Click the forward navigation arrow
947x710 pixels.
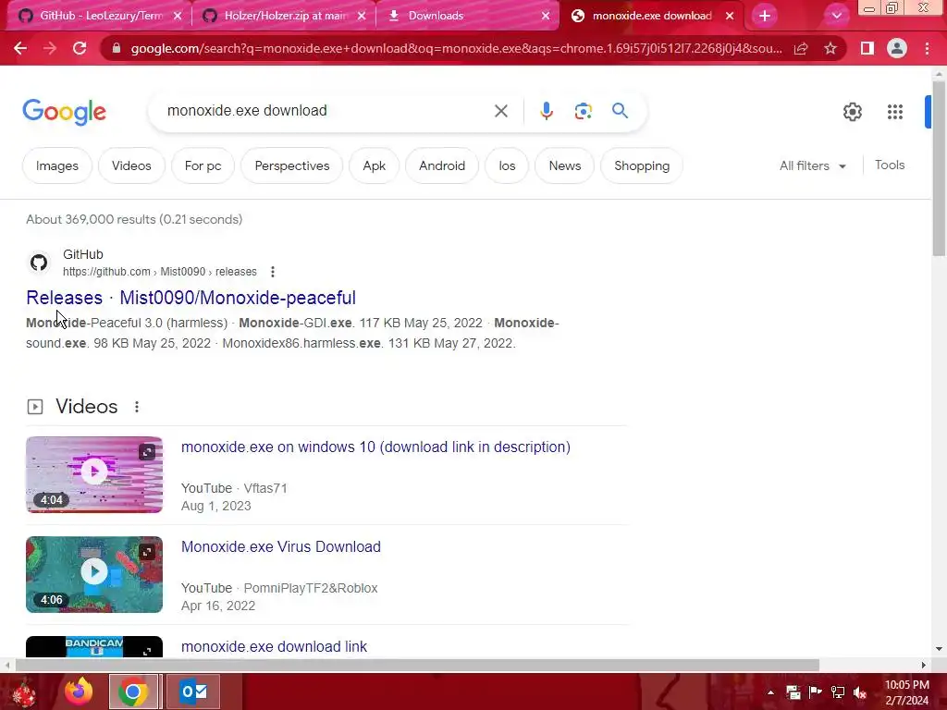tap(50, 48)
